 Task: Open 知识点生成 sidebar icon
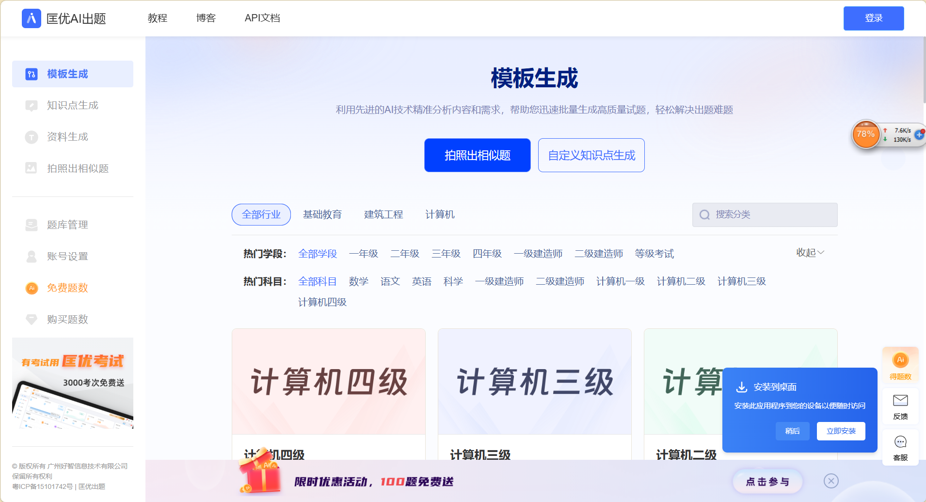[32, 105]
